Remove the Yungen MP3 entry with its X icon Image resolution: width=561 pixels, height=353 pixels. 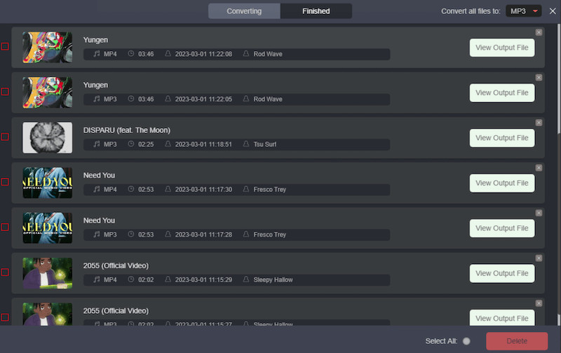[x=539, y=78]
